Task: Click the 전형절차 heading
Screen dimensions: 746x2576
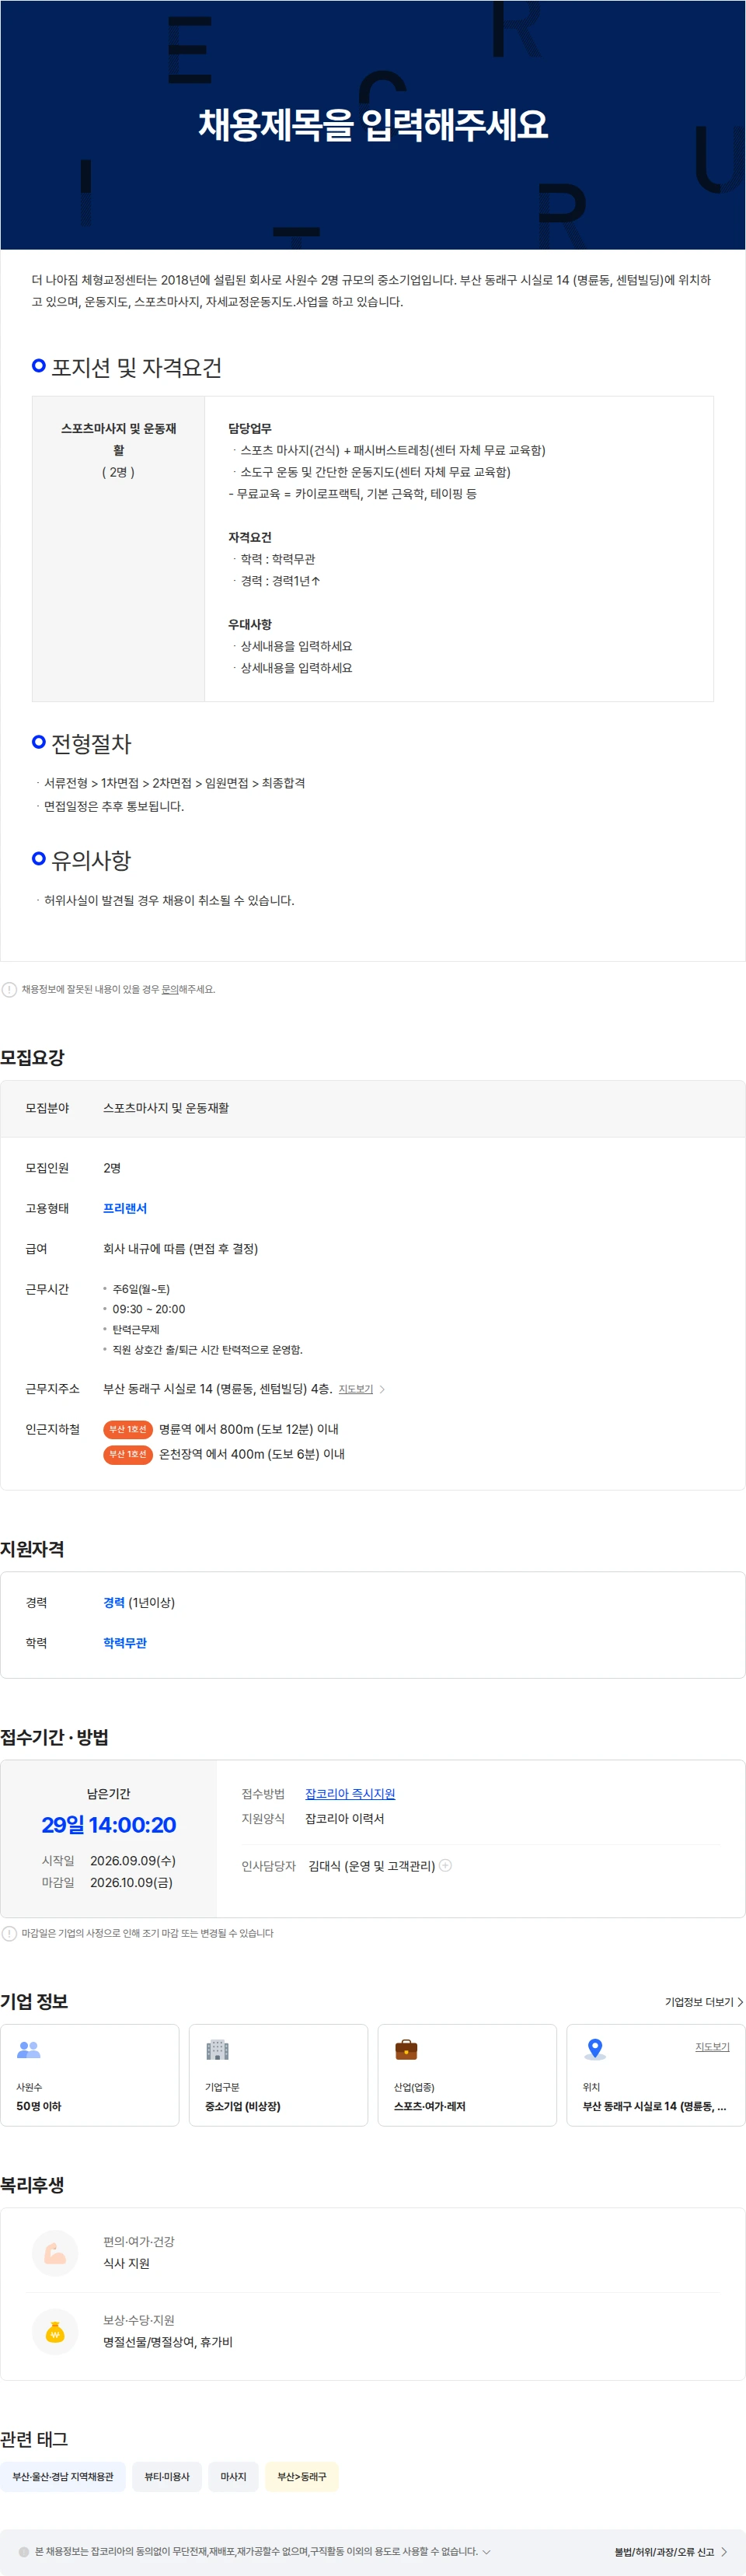Action: pyautogui.click(x=91, y=743)
